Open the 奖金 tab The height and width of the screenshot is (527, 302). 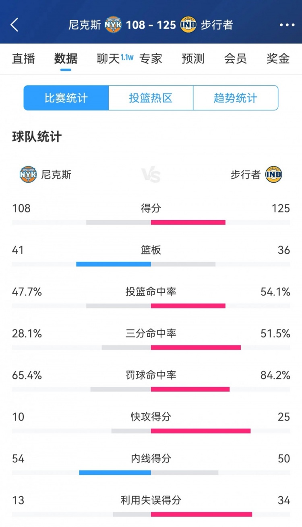click(278, 59)
